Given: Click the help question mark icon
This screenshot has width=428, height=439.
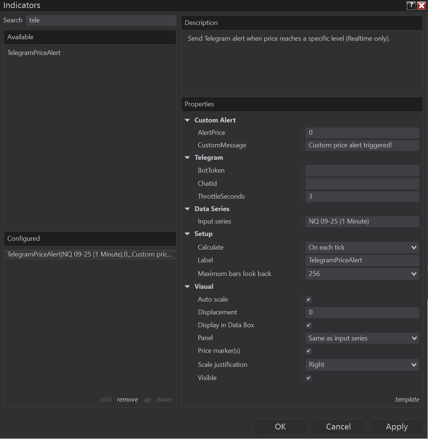Looking at the screenshot, I should (411, 5).
